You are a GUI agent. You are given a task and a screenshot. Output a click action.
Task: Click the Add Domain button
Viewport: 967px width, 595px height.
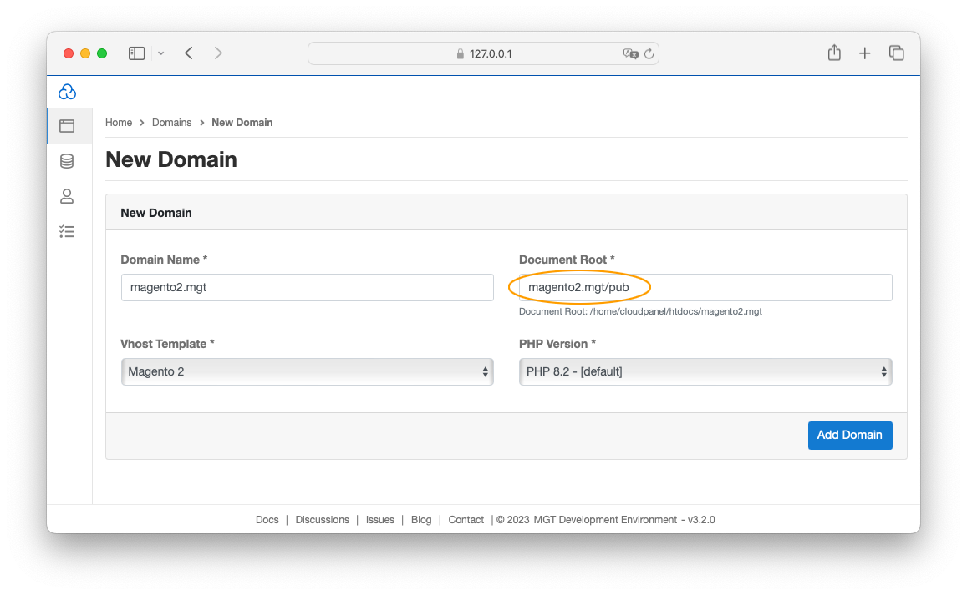click(x=850, y=435)
